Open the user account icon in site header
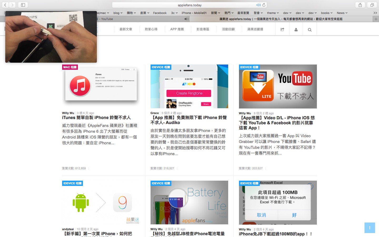Image resolution: width=379 pixels, height=237 pixels. tap(296, 29)
